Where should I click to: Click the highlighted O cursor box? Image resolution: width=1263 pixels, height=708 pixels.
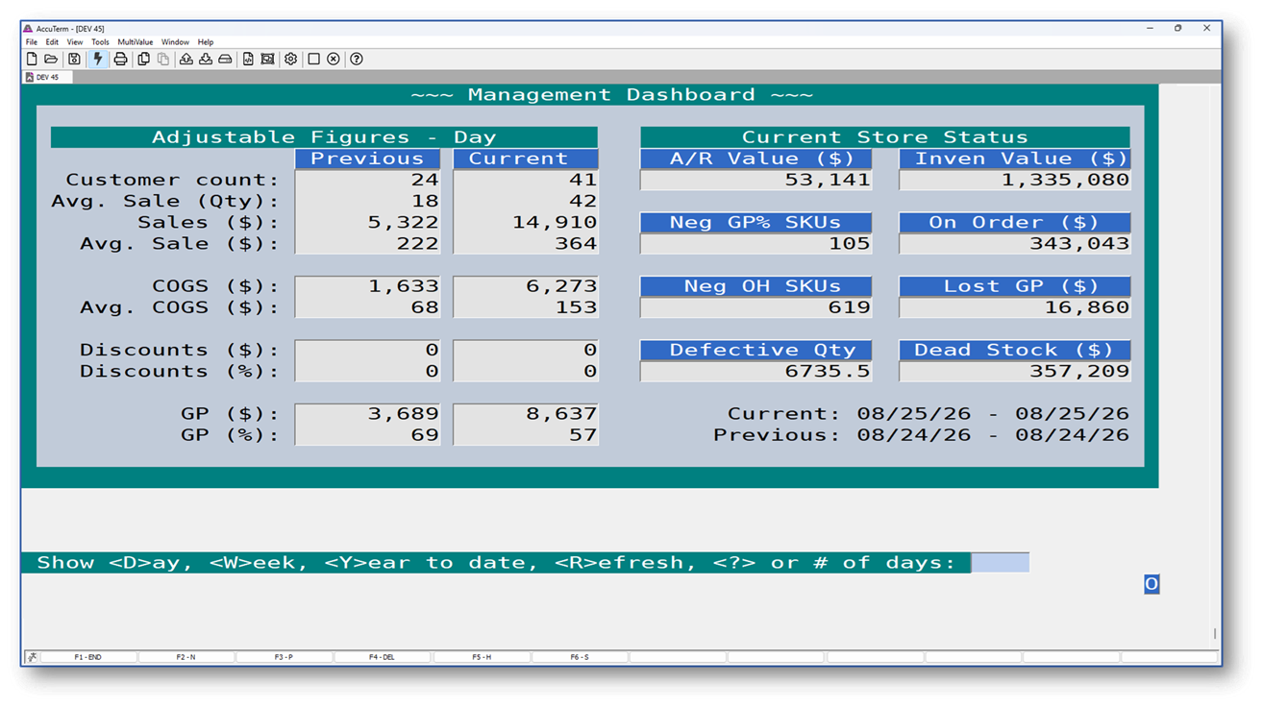point(1152,584)
